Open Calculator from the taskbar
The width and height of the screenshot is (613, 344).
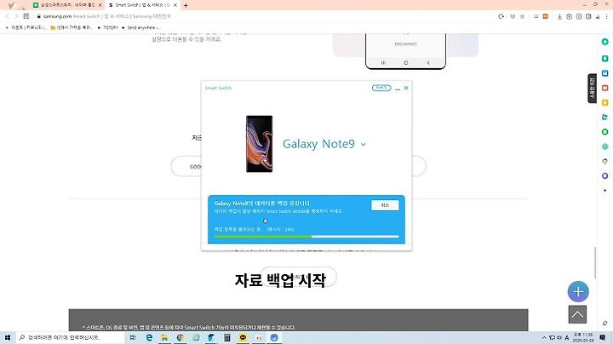pos(227,337)
